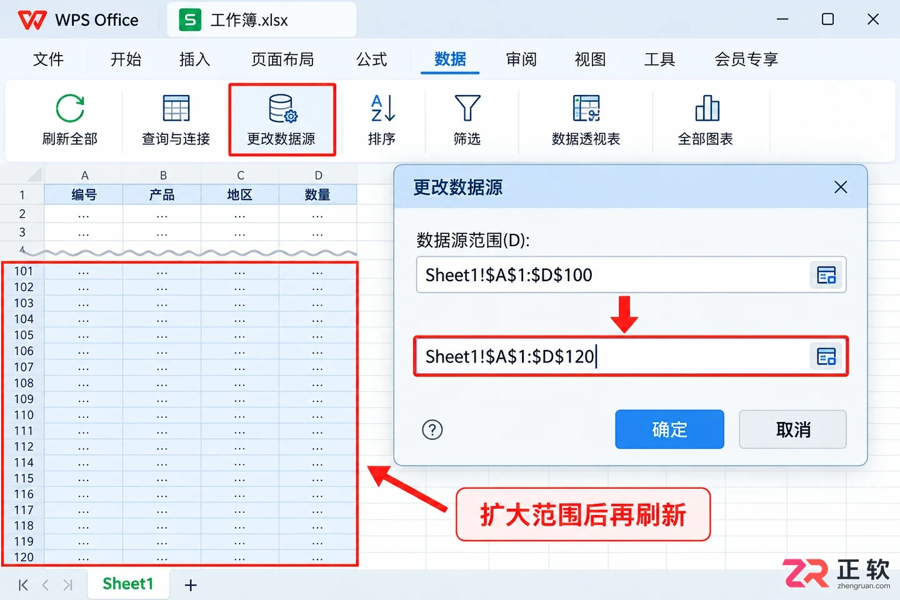Screen dimensions: 900x600
Task: Confirm with the 确定 button
Action: point(669,429)
